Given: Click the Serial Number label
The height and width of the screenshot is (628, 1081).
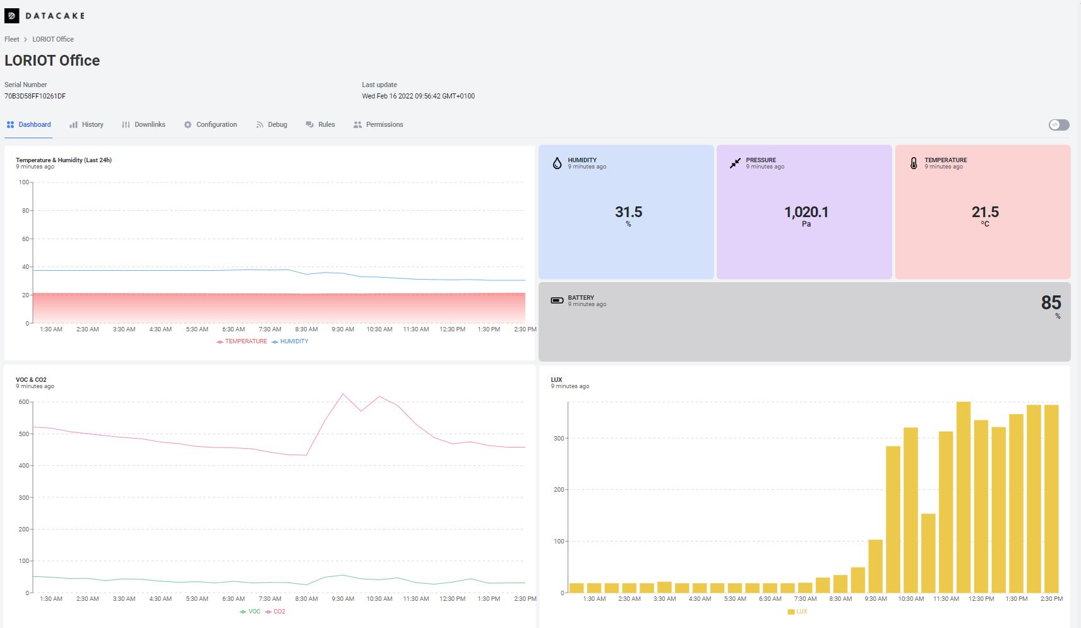Looking at the screenshot, I should coord(26,85).
